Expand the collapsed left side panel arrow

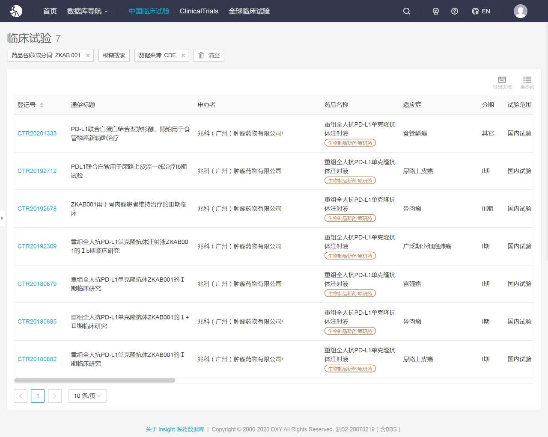(2, 218)
